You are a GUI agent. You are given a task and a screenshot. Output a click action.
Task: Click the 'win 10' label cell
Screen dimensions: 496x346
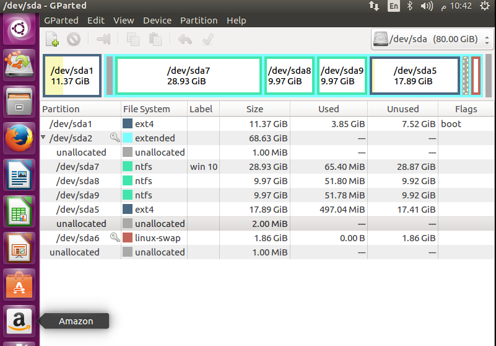204,167
